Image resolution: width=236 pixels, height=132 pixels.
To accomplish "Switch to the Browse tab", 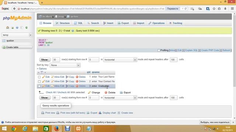I will click(x=45, y=23).
